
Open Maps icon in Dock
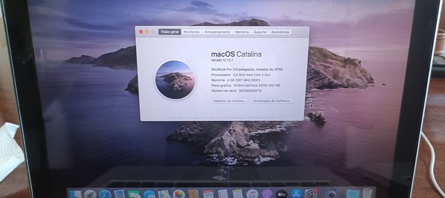164,194
